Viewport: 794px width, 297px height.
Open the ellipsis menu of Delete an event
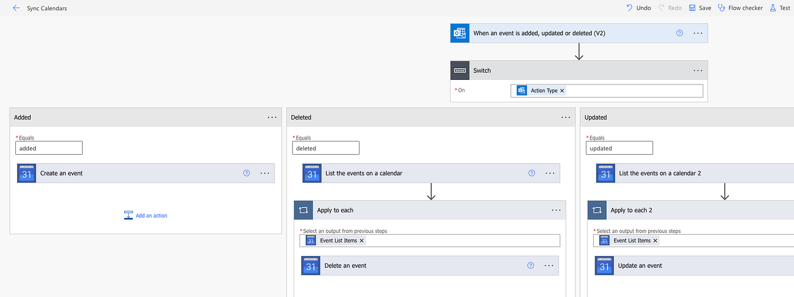549,265
